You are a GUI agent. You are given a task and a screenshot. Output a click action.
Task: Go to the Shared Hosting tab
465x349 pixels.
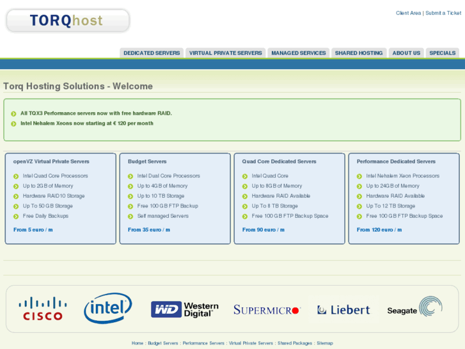pyautogui.click(x=359, y=53)
